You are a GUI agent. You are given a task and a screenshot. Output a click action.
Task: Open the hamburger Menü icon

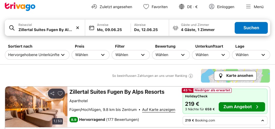click(x=248, y=7)
